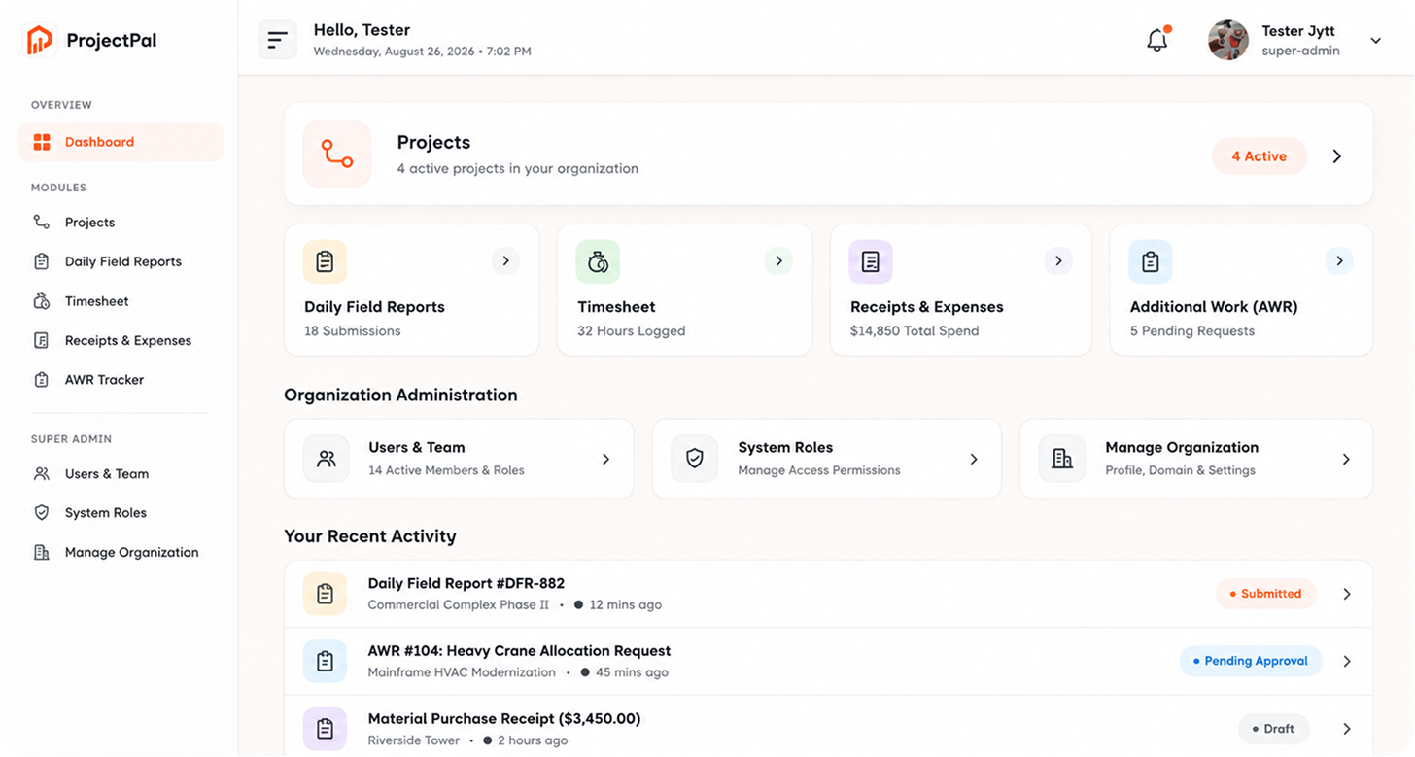
Task: Click the Submitted status badge
Action: 1266,594
